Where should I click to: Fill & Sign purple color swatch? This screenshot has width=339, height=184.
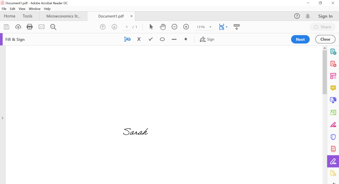point(1,39)
